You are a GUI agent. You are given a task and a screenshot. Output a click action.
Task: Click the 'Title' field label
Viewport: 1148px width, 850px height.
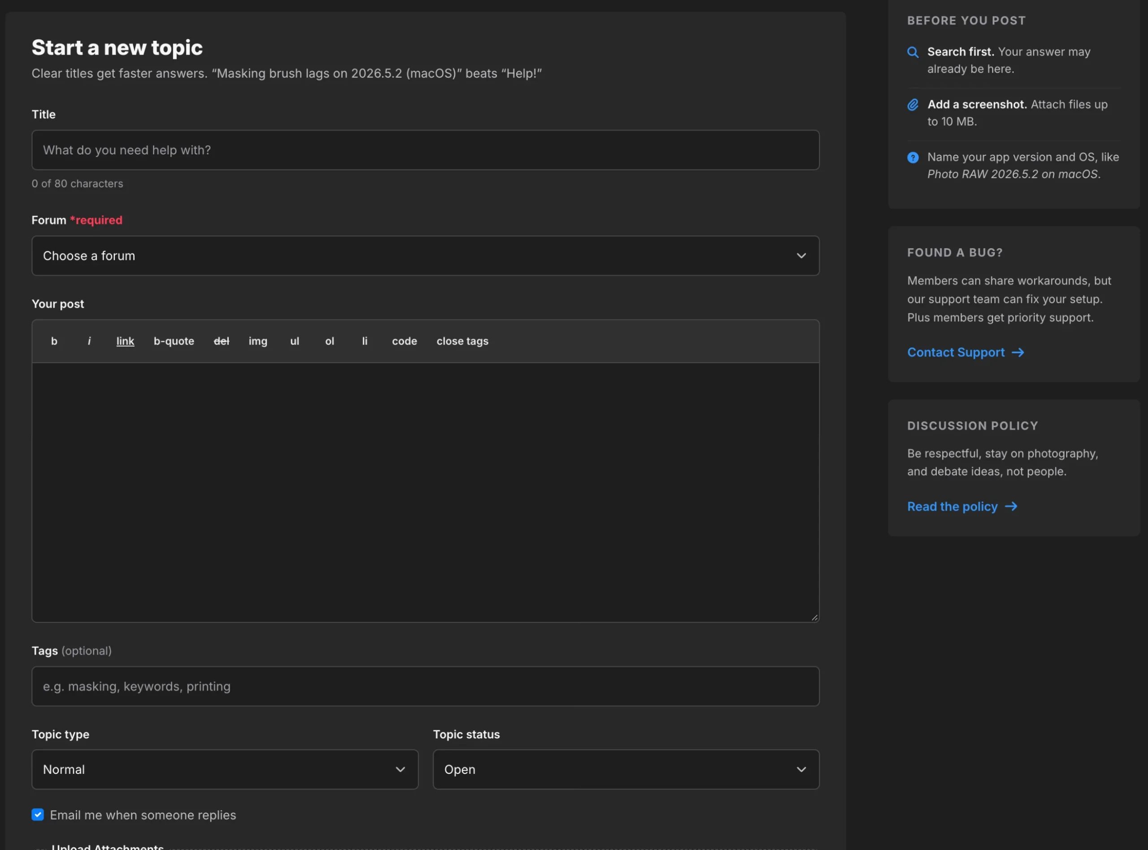click(x=43, y=114)
